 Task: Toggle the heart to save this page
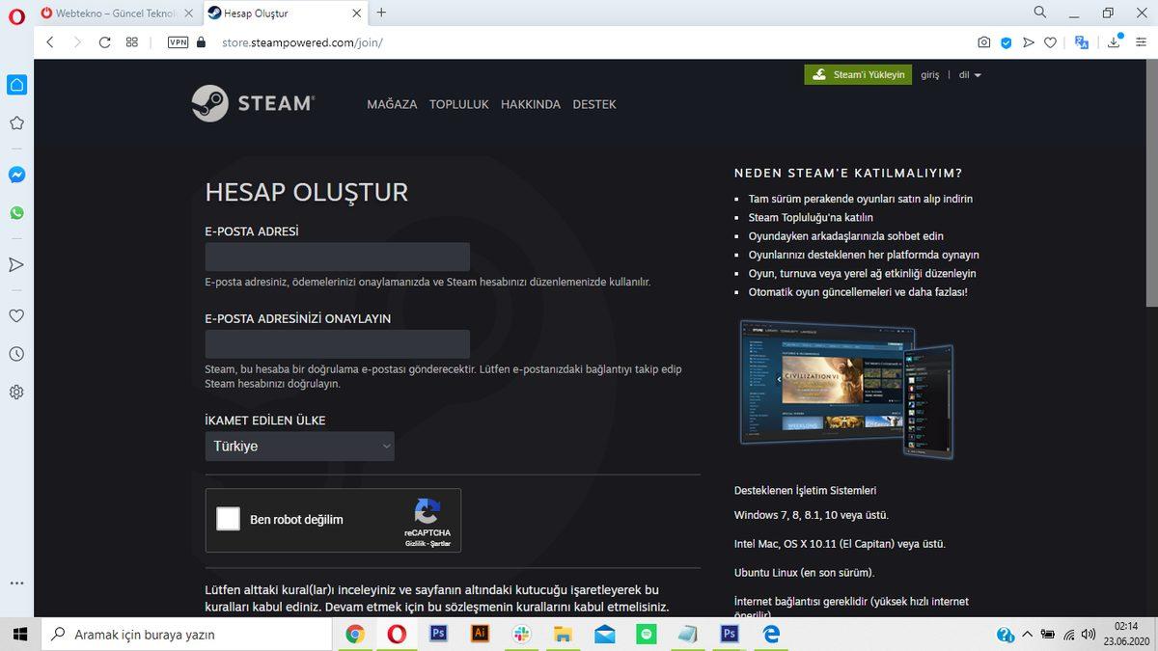pyautogui.click(x=1049, y=42)
